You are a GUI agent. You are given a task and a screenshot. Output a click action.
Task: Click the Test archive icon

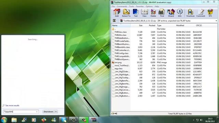[136, 13]
